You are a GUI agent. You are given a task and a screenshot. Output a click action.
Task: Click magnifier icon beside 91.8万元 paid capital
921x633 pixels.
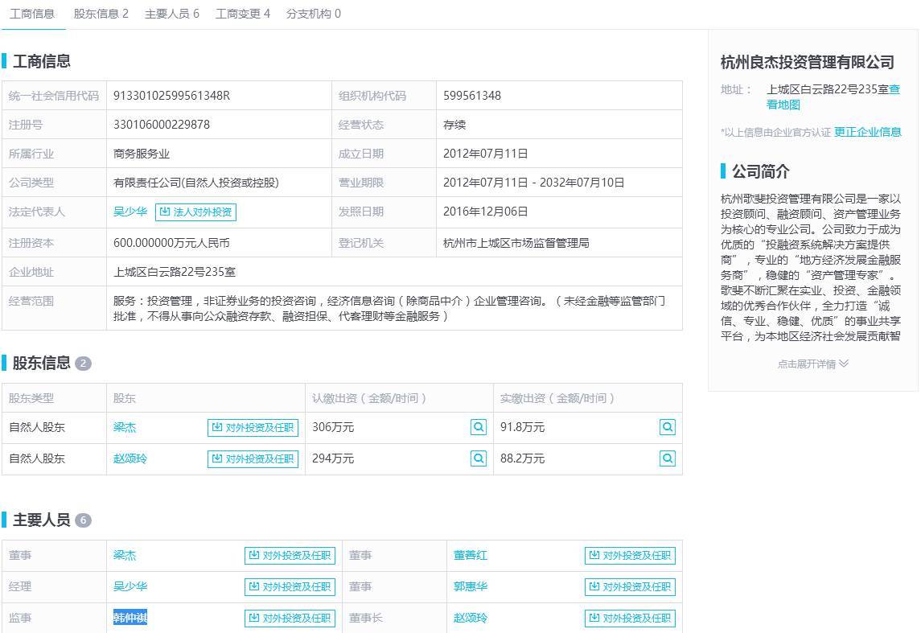(667, 428)
